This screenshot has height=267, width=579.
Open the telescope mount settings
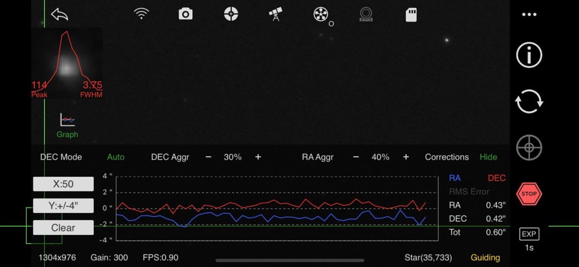(275, 14)
